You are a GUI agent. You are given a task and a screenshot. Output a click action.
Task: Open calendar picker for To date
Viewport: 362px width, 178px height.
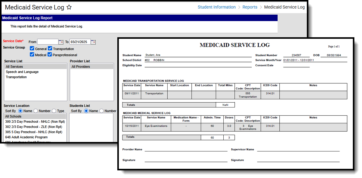tap(93, 42)
